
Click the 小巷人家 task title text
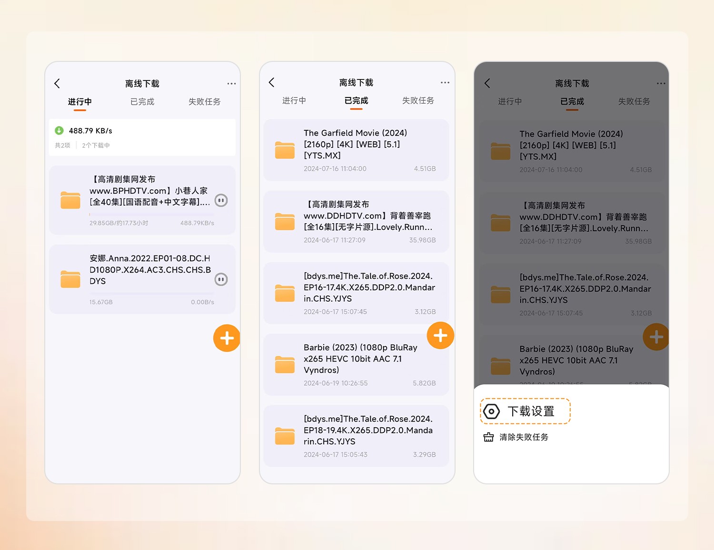(x=150, y=191)
